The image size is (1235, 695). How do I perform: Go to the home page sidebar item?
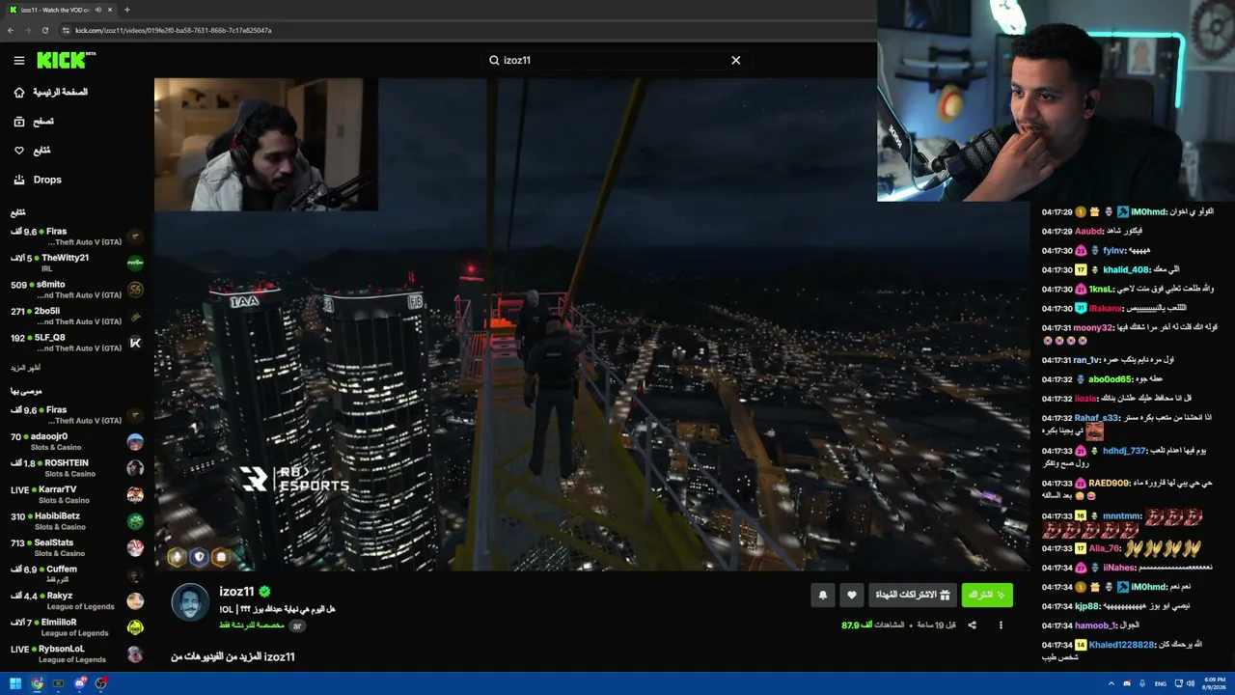(50, 92)
